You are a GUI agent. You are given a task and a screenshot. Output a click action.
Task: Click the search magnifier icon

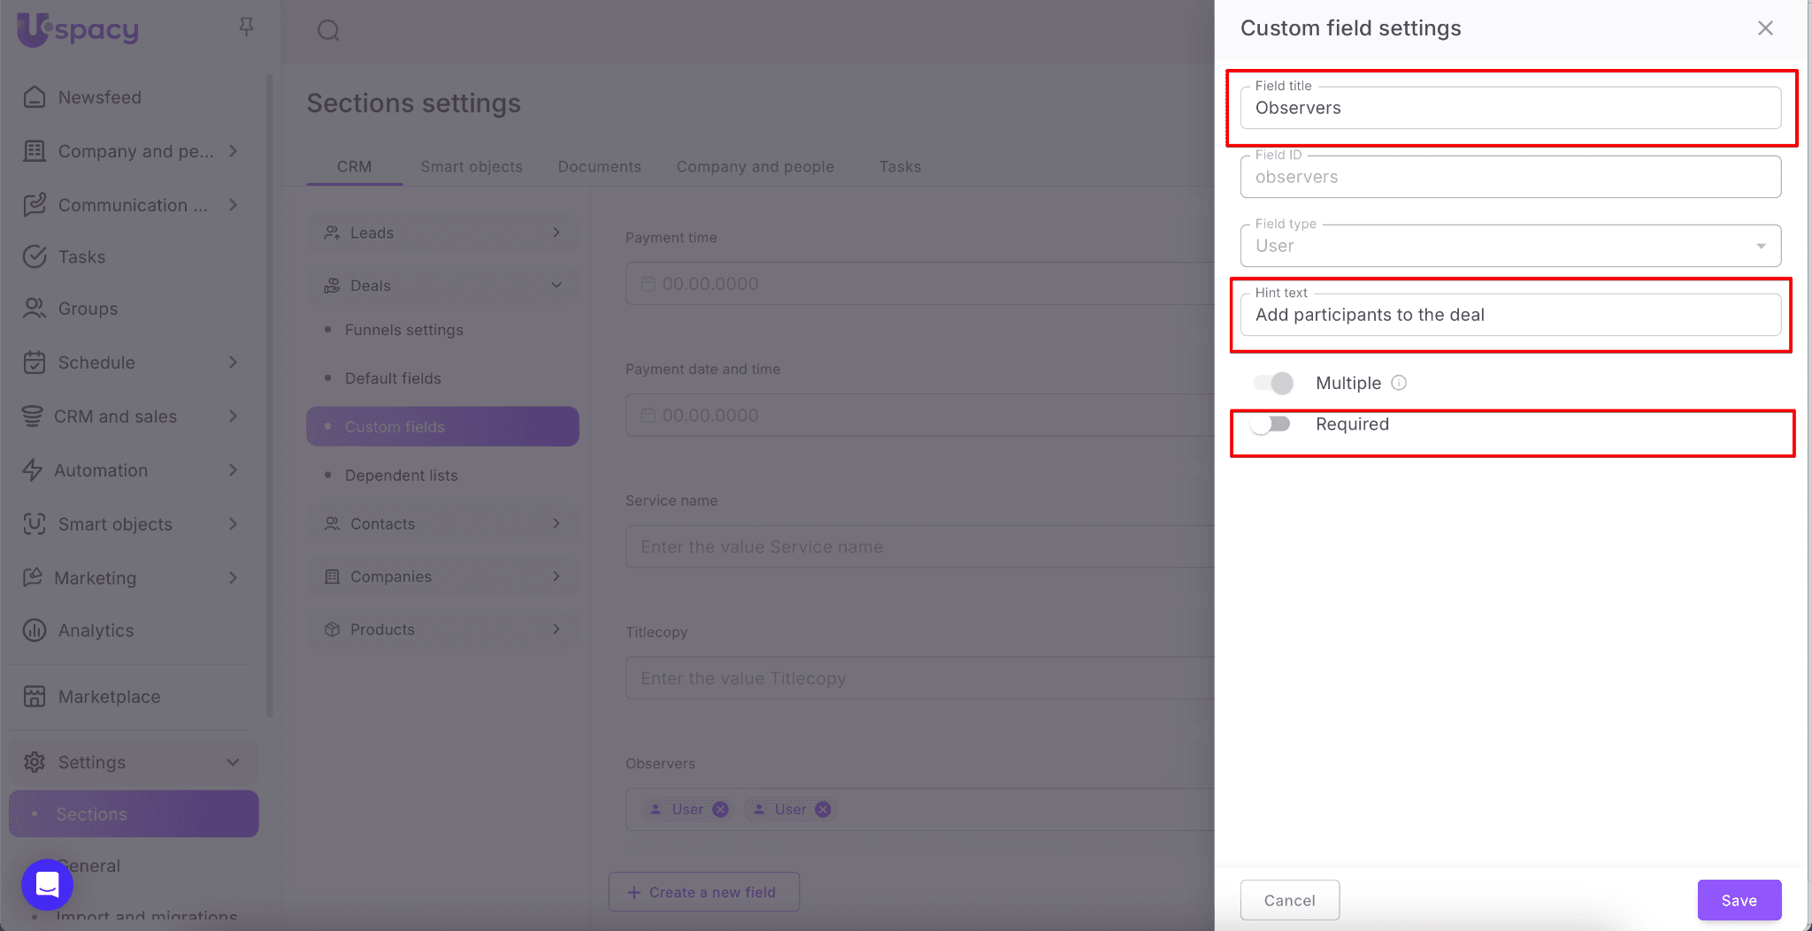click(328, 31)
